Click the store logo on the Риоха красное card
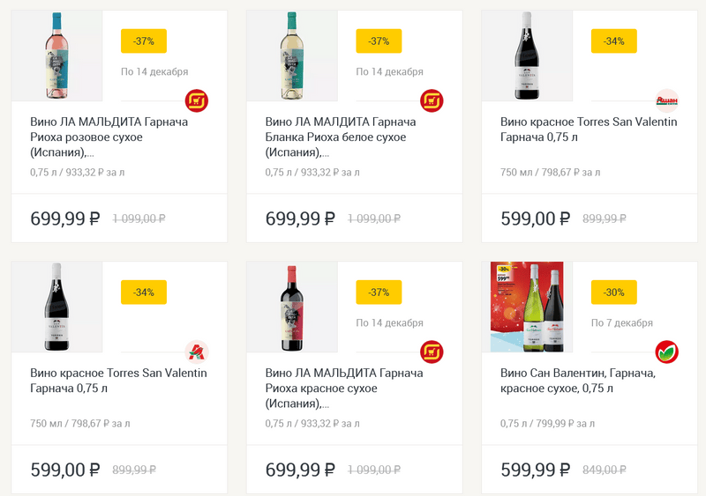The width and height of the screenshot is (706, 496). point(432,352)
